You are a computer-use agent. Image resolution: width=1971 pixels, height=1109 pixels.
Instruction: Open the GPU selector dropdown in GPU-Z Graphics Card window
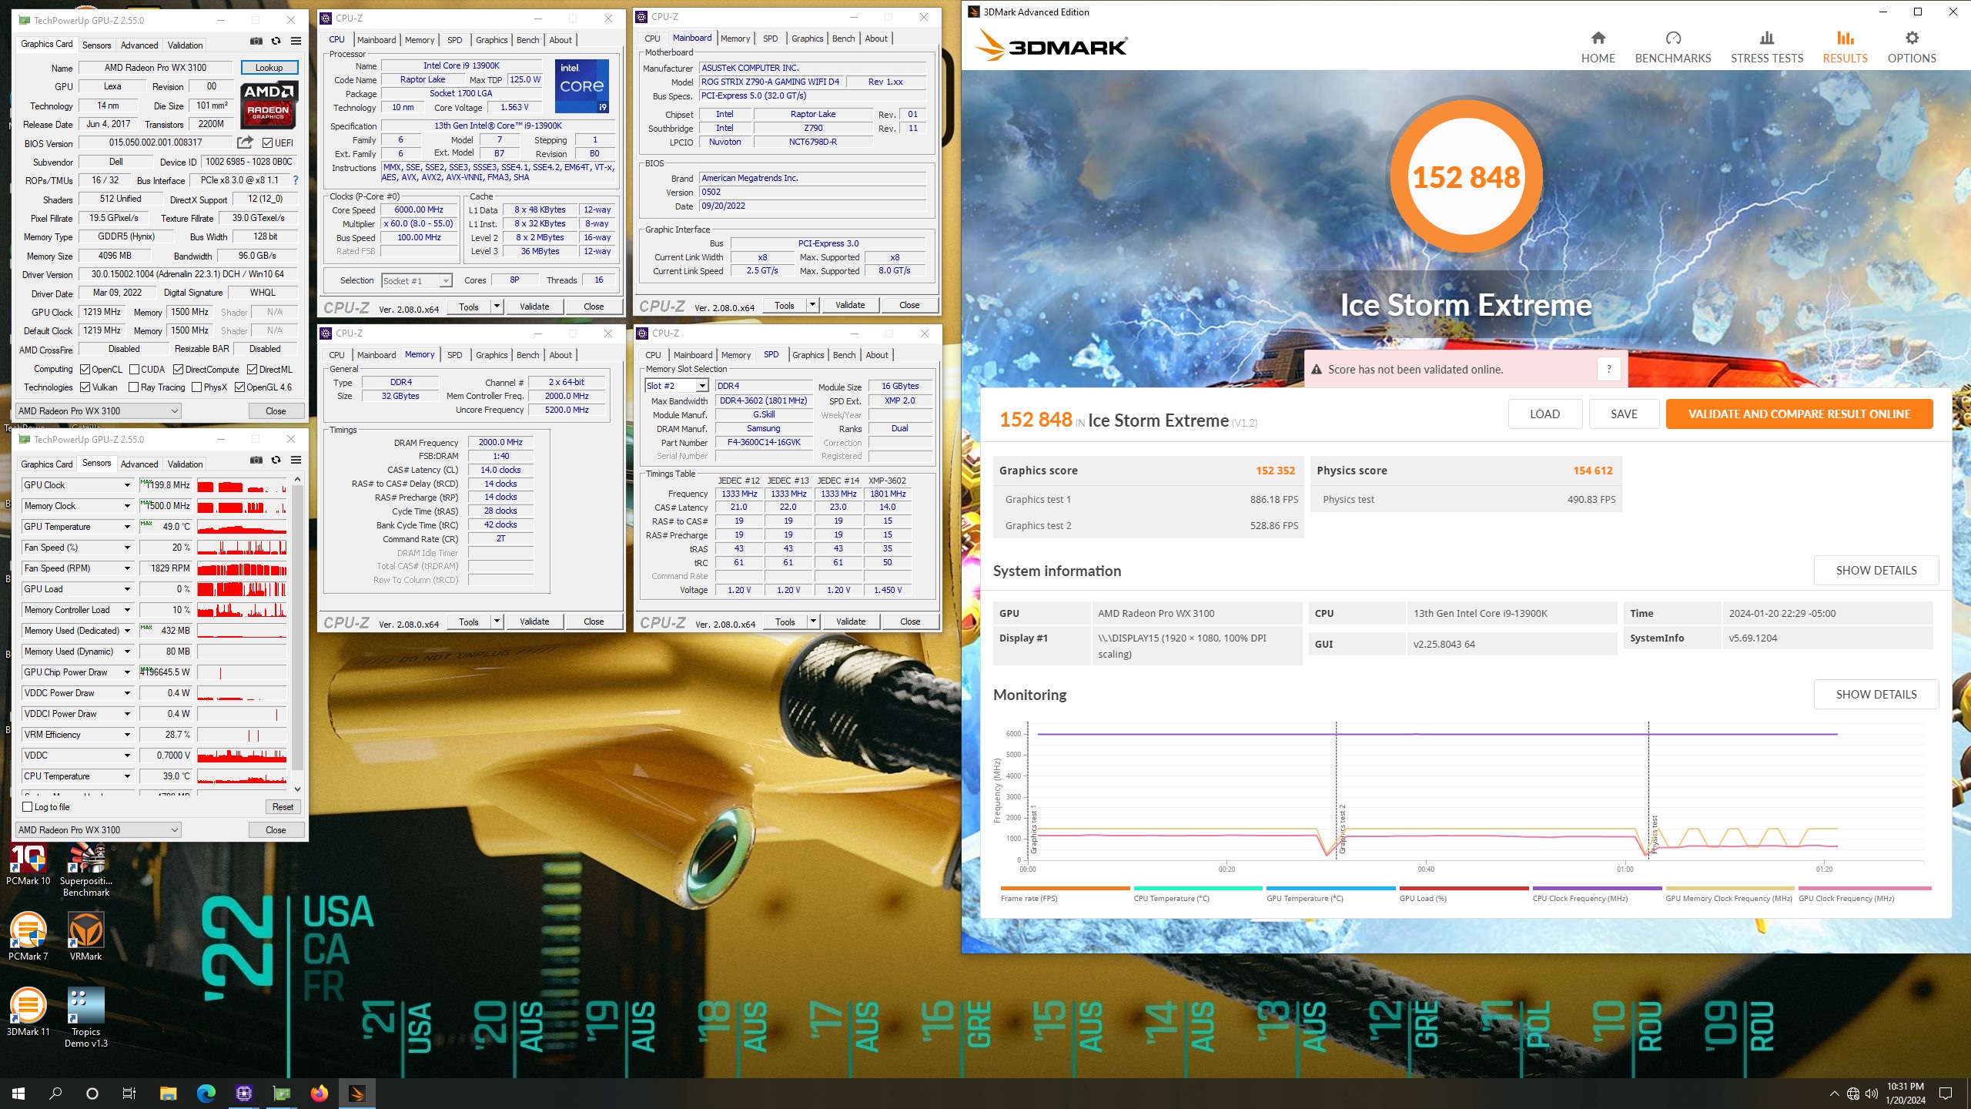[x=98, y=410]
